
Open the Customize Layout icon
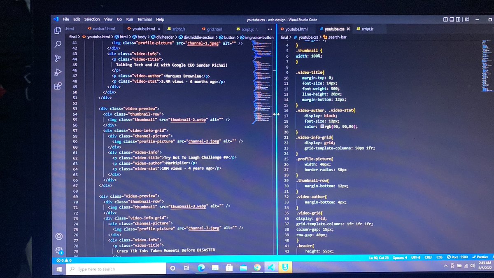[x=466, y=19]
